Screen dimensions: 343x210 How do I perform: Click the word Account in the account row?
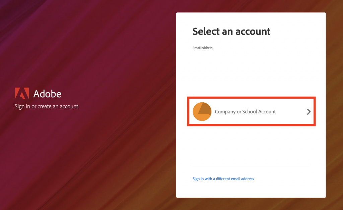click(267, 112)
